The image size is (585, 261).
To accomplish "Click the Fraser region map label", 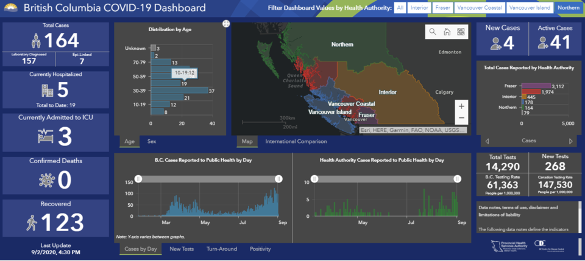I will tap(366, 116).
